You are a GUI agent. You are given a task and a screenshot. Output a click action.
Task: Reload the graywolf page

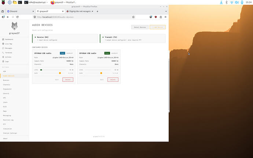(x=18, y=17)
